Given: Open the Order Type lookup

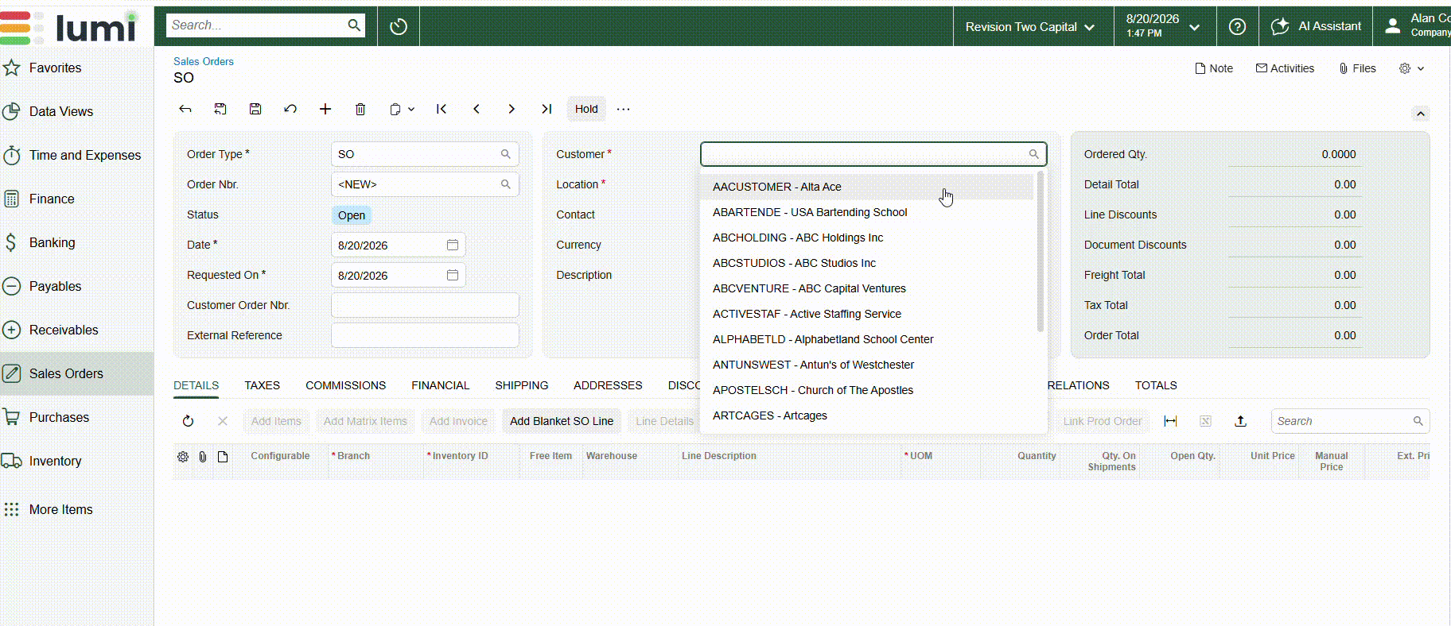Looking at the screenshot, I should [505, 154].
